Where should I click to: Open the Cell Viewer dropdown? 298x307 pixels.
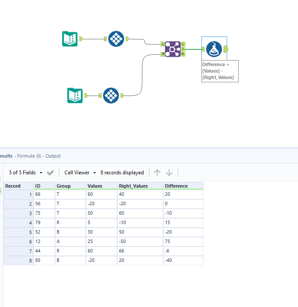coord(80,173)
